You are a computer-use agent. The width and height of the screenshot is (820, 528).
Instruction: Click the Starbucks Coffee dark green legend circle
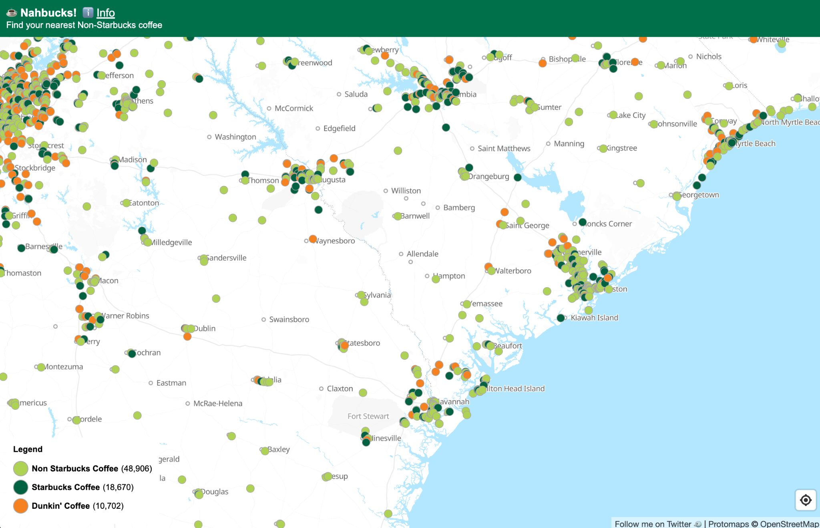click(x=20, y=487)
